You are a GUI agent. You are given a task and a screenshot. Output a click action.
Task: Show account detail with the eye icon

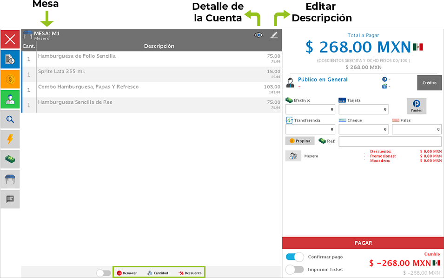click(x=258, y=35)
